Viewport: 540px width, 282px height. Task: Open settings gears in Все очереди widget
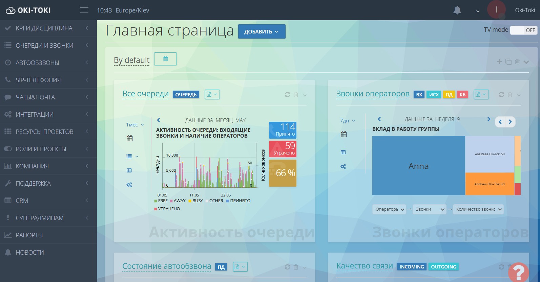pyautogui.click(x=129, y=185)
